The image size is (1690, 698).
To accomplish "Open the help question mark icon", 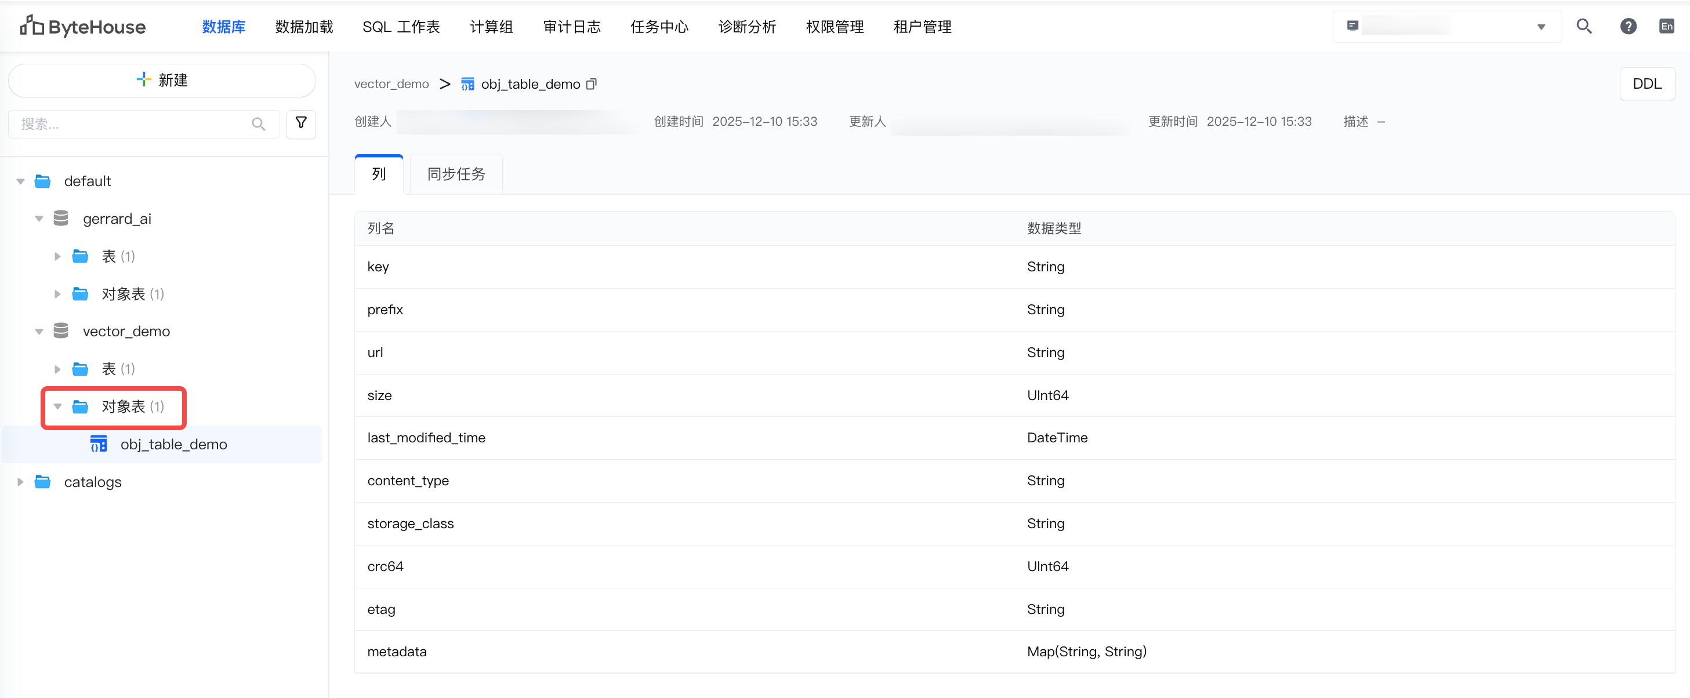I will tap(1628, 26).
